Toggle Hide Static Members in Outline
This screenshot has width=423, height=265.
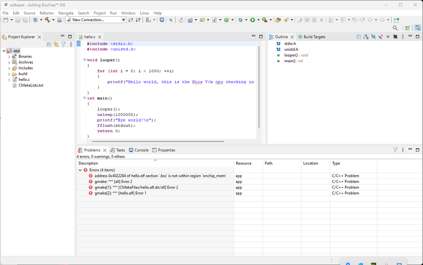(380, 37)
